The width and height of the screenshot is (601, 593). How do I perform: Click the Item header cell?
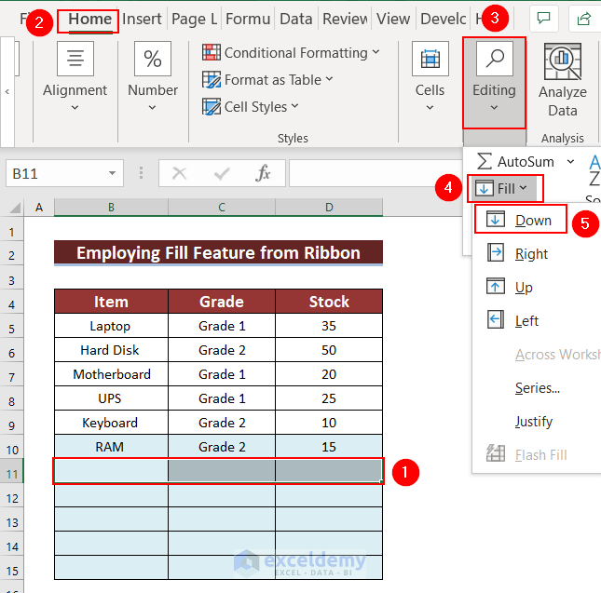(x=111, y=302)
